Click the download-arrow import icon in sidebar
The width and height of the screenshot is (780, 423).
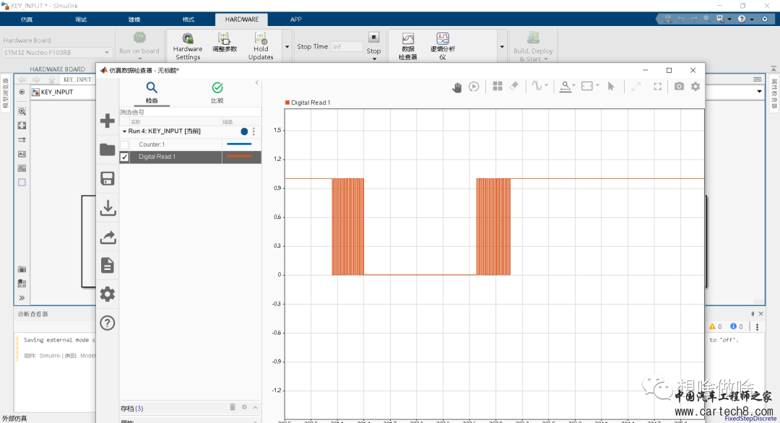click(x=108, y=208)
